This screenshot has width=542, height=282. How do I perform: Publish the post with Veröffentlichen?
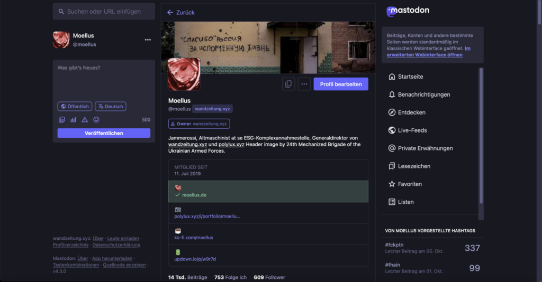(x=104, y=133)
